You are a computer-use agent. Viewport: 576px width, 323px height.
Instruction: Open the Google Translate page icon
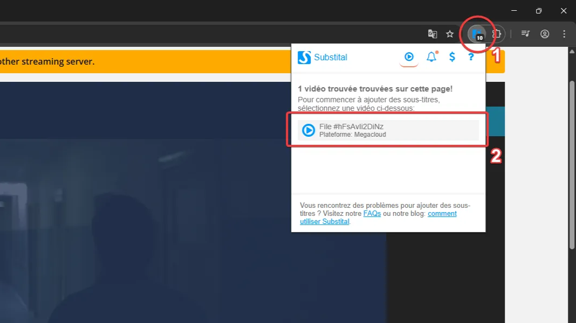432,34
